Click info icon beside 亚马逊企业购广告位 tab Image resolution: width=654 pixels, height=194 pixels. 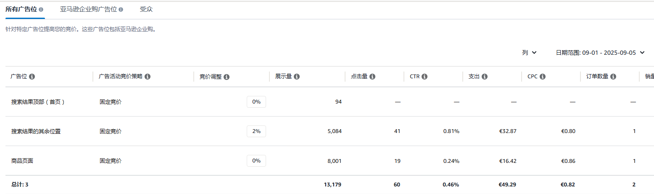click(121, 9)
